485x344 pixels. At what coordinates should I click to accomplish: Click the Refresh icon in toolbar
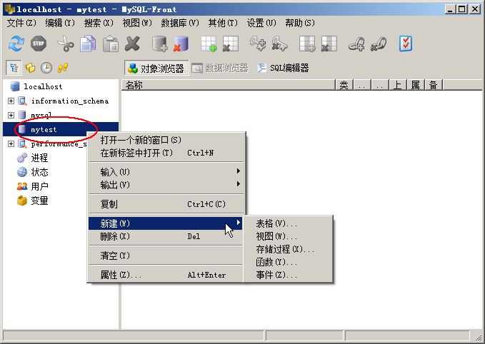[16, 44]
